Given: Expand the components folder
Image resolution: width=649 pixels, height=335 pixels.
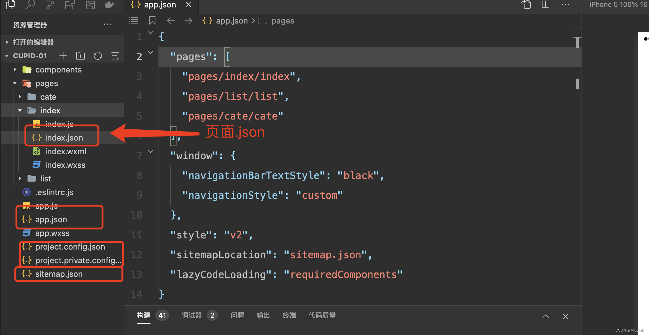Looking at the screenshot, I should pos(15,70).
